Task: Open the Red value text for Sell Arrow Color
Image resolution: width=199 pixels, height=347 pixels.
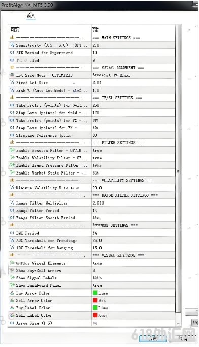Action: pyautogui.click(x=102, y=301)
